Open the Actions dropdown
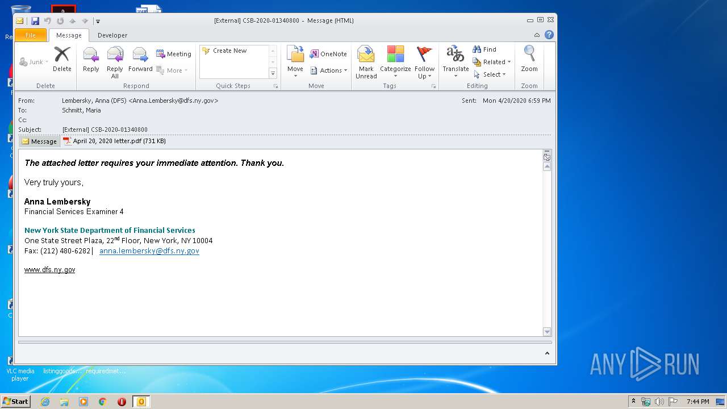The width and height of the screenshot is (727, 409). tap(329, 70)
